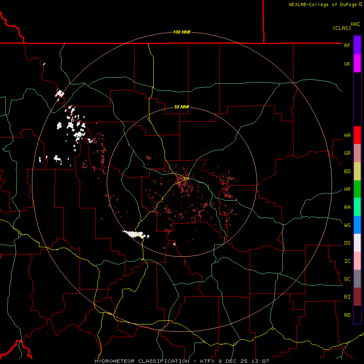Click the [CLAS] units label

(342, 28)
